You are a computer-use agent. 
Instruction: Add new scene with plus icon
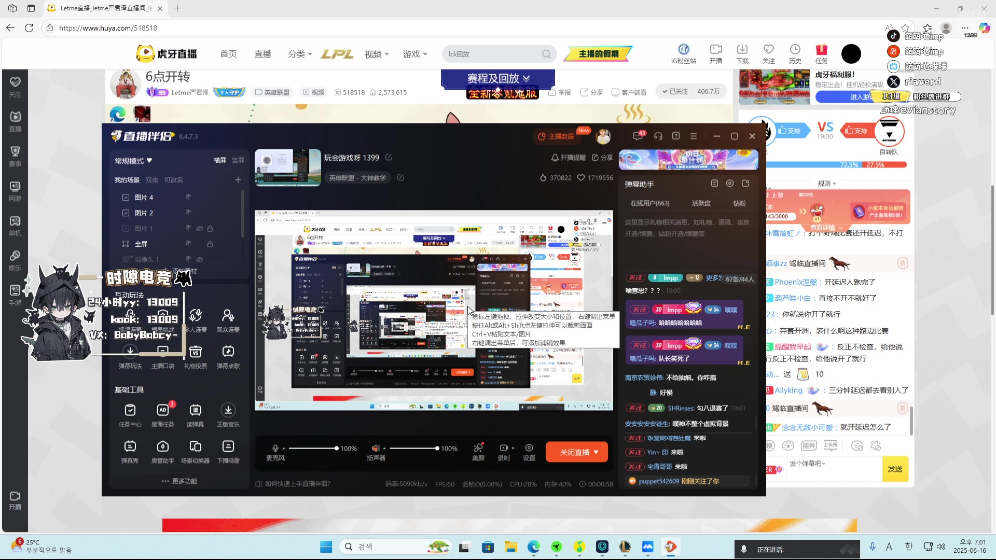pos(238,179)
